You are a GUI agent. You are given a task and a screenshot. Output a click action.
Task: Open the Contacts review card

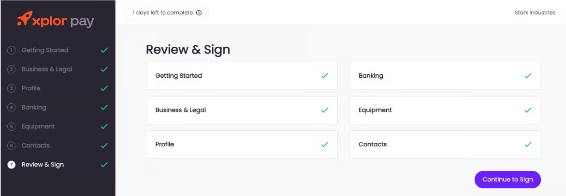[x=445, y=144]
